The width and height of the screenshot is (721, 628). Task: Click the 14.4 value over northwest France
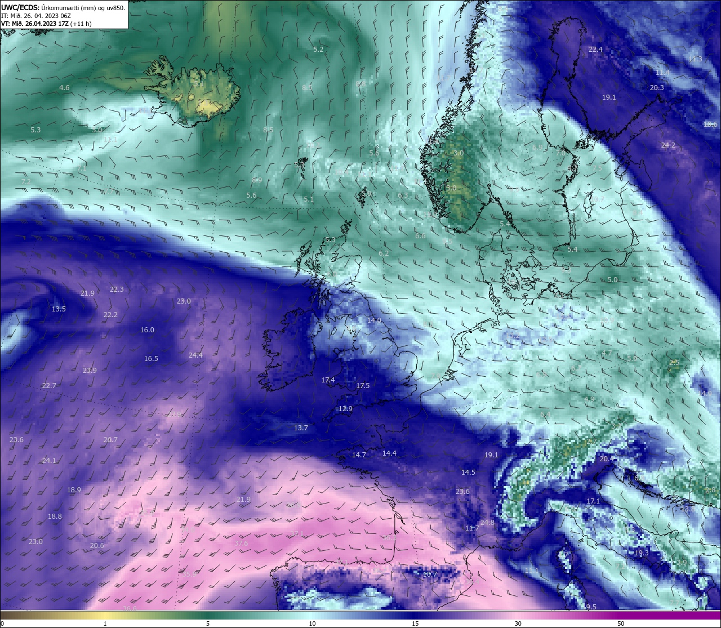[x=389, y=453]
